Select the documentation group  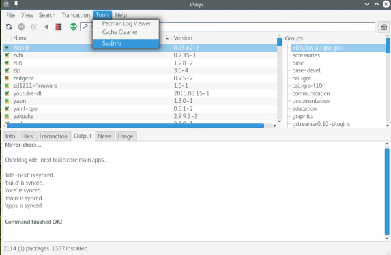coord(311,101)
